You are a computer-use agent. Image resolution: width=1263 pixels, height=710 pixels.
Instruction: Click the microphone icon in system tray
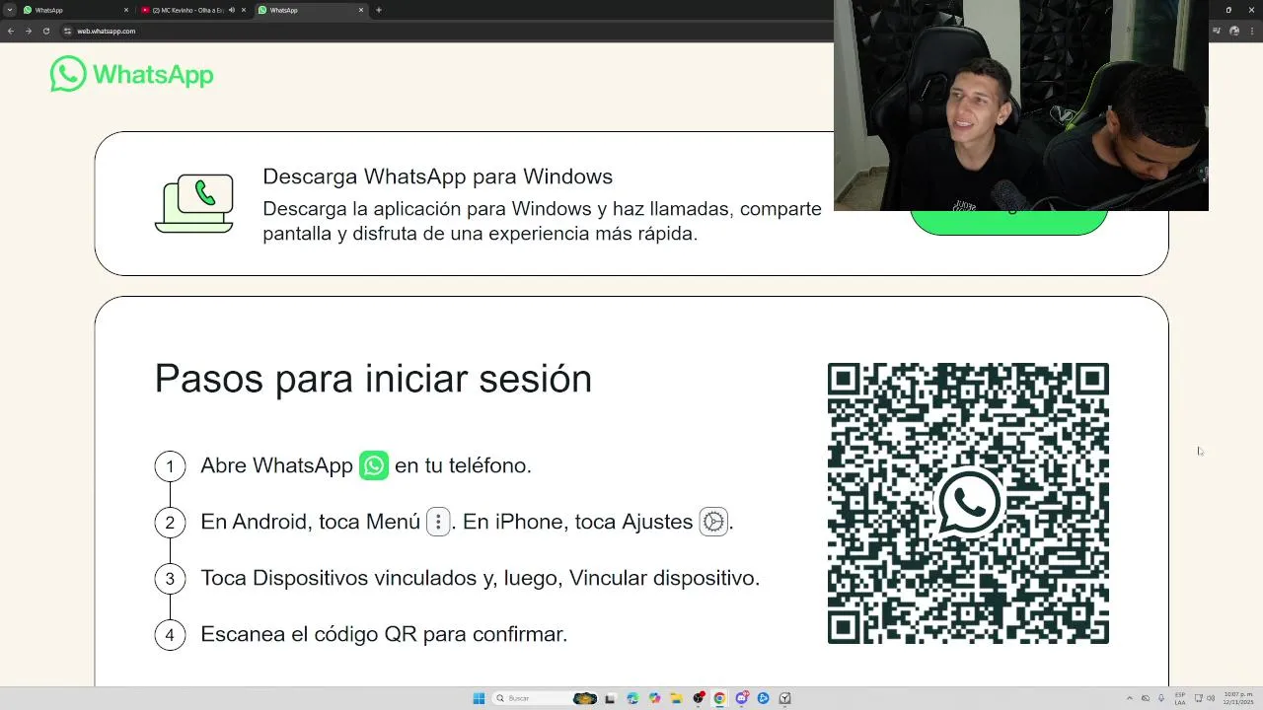coord(1161,698)
